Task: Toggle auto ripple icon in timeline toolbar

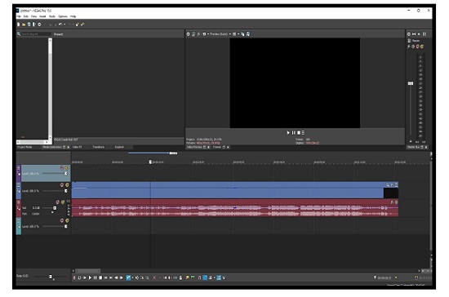Action: (210, 277)
